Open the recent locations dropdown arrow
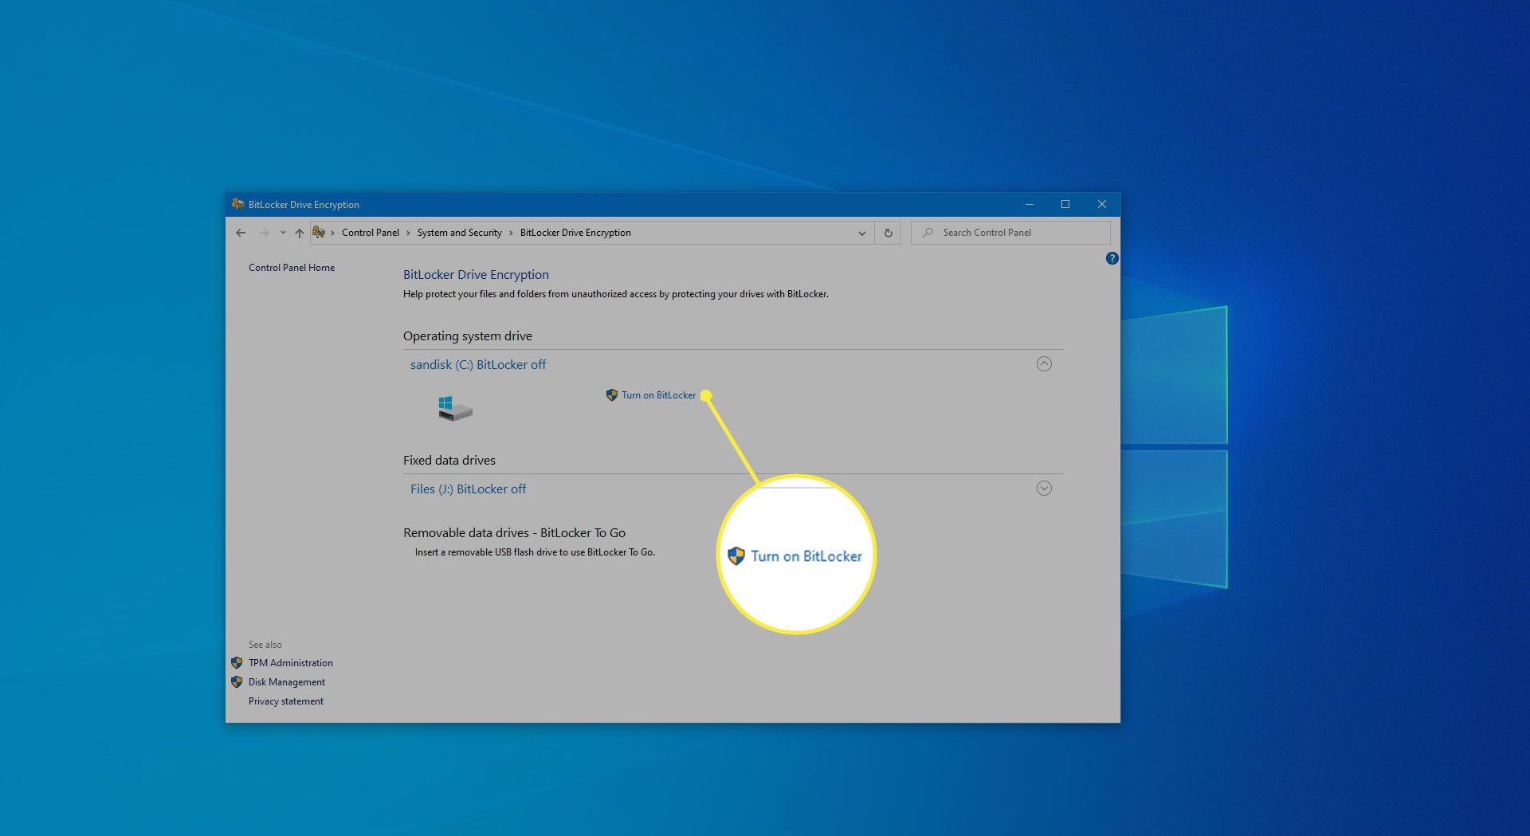The width and height of the screenshot is (1530, 836). tap(283, 233)
